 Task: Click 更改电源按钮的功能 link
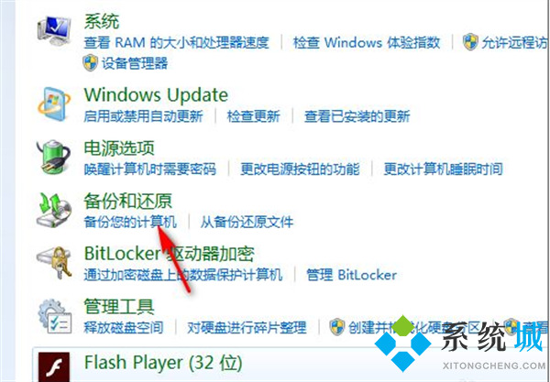point(300,169)
